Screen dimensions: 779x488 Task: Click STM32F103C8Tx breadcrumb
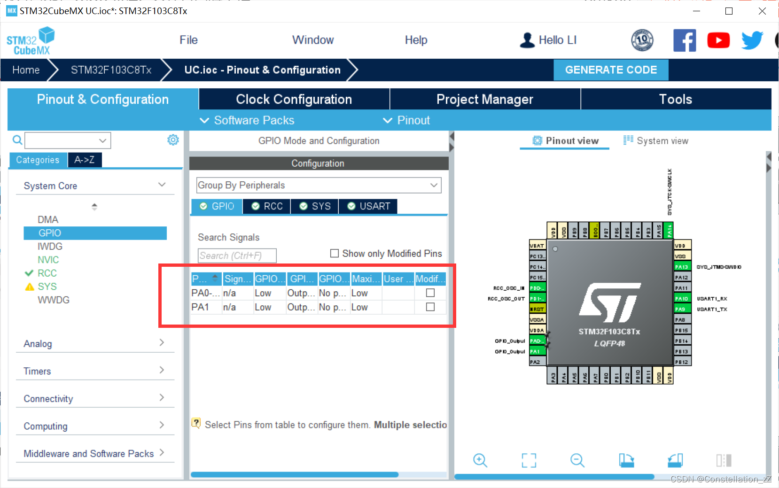pyautogui.click(x=111, y=70)
